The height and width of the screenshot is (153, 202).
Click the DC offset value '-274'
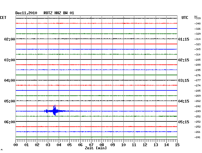click(x=197, y=85)
